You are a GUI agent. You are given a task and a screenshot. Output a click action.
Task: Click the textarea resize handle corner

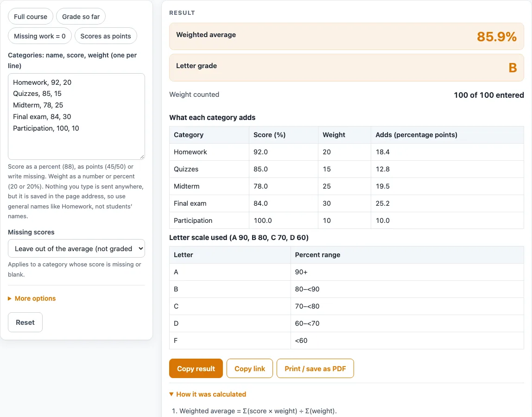point(142,157)
